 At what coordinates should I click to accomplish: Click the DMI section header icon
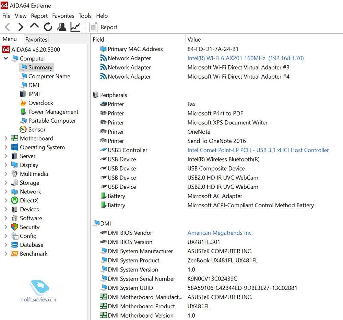click(96, 223)
